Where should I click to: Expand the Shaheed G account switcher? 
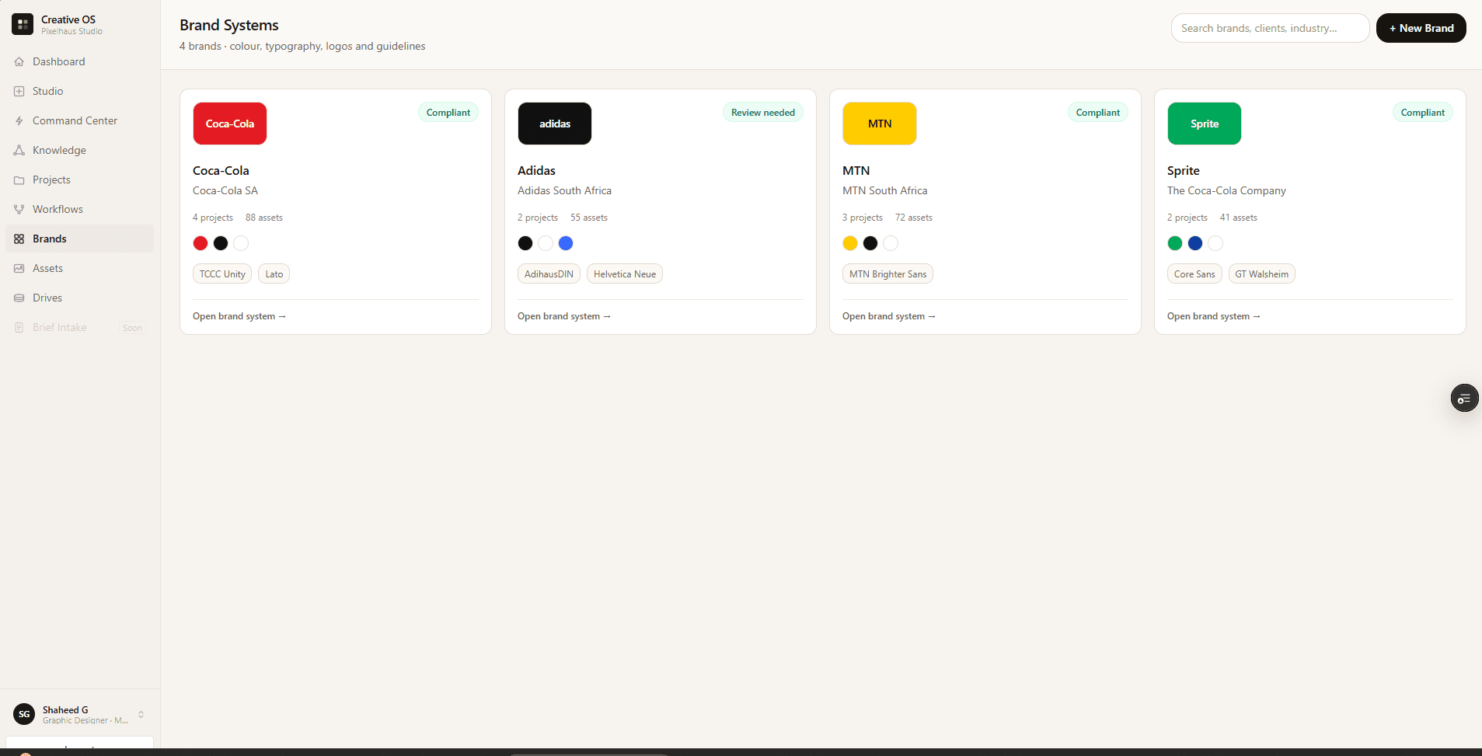141,714
